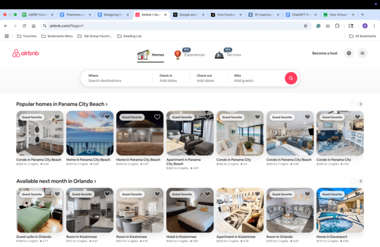The height and width of the screenshot is (247, 380).
Task: Open the Who guests selector
Action: [255, 78]
